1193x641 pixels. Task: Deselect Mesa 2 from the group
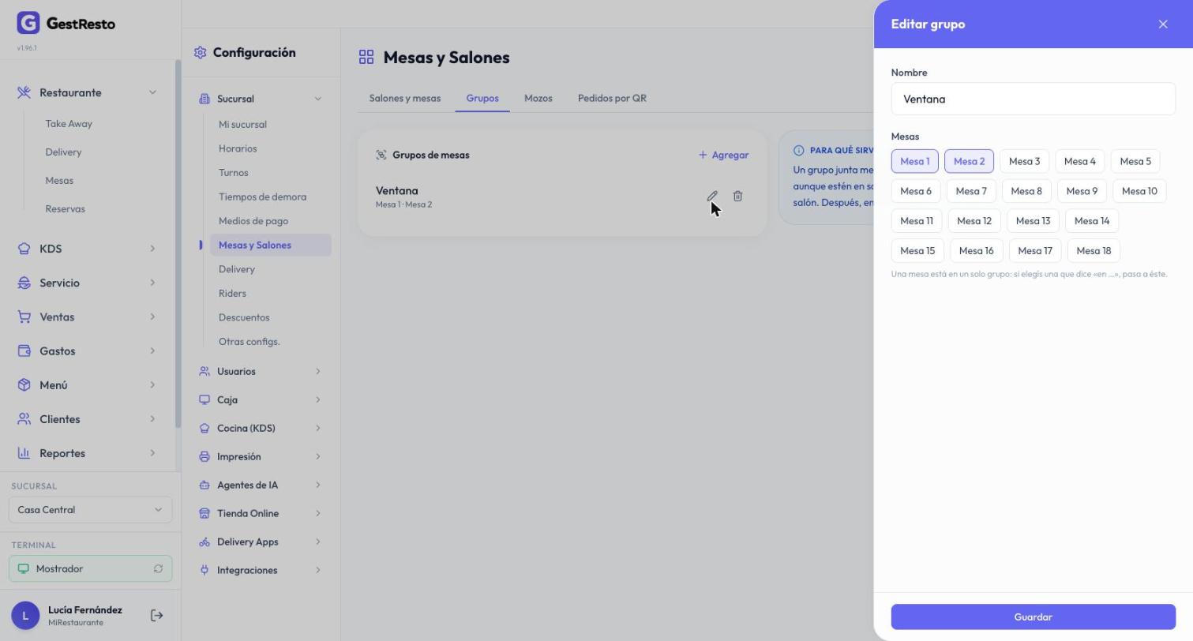pyautogui.click(x=969, y=161)
